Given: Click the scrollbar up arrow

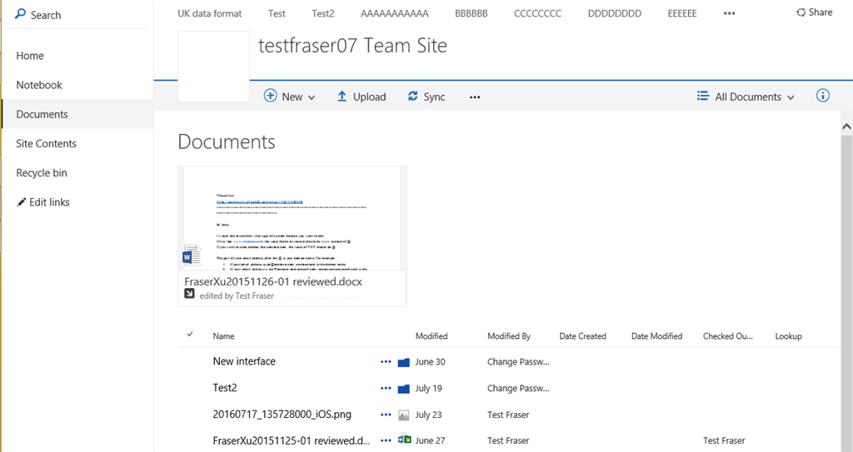Looking at the screenshot, I should pos(846,127).
